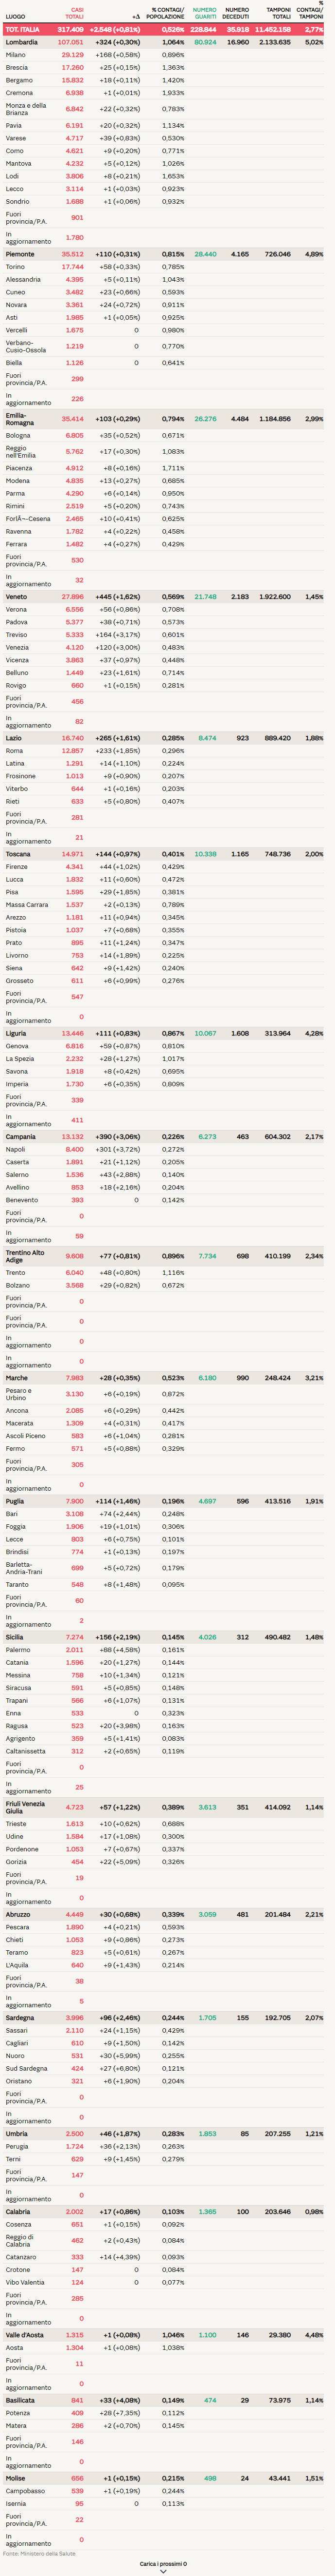Click the Emilia-Romagna region name
The width and height of the screenshot is (335, 2576).
coord(19,419)
